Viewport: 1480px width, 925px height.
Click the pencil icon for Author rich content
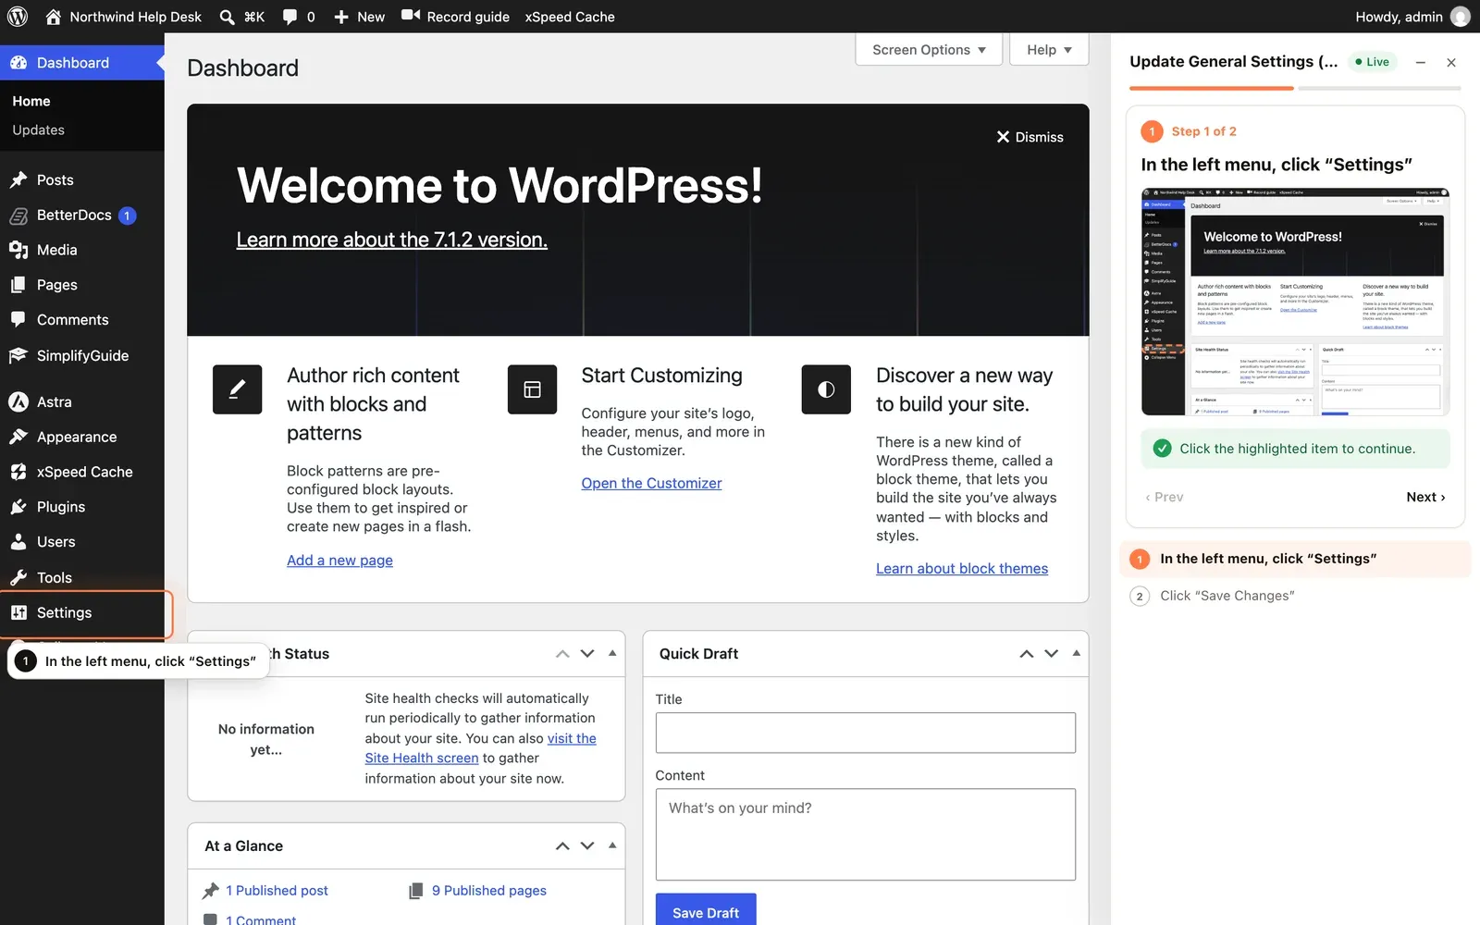pyautogui.click(x=237, y=389)
